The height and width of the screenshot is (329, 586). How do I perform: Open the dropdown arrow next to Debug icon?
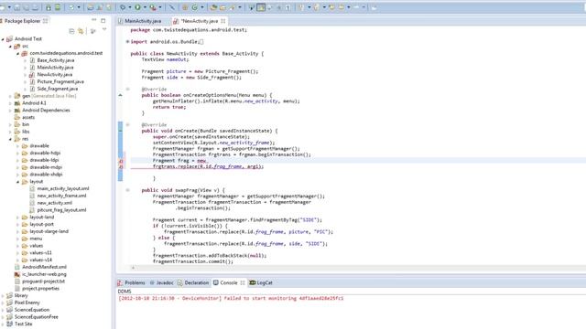tap(130, 7)
